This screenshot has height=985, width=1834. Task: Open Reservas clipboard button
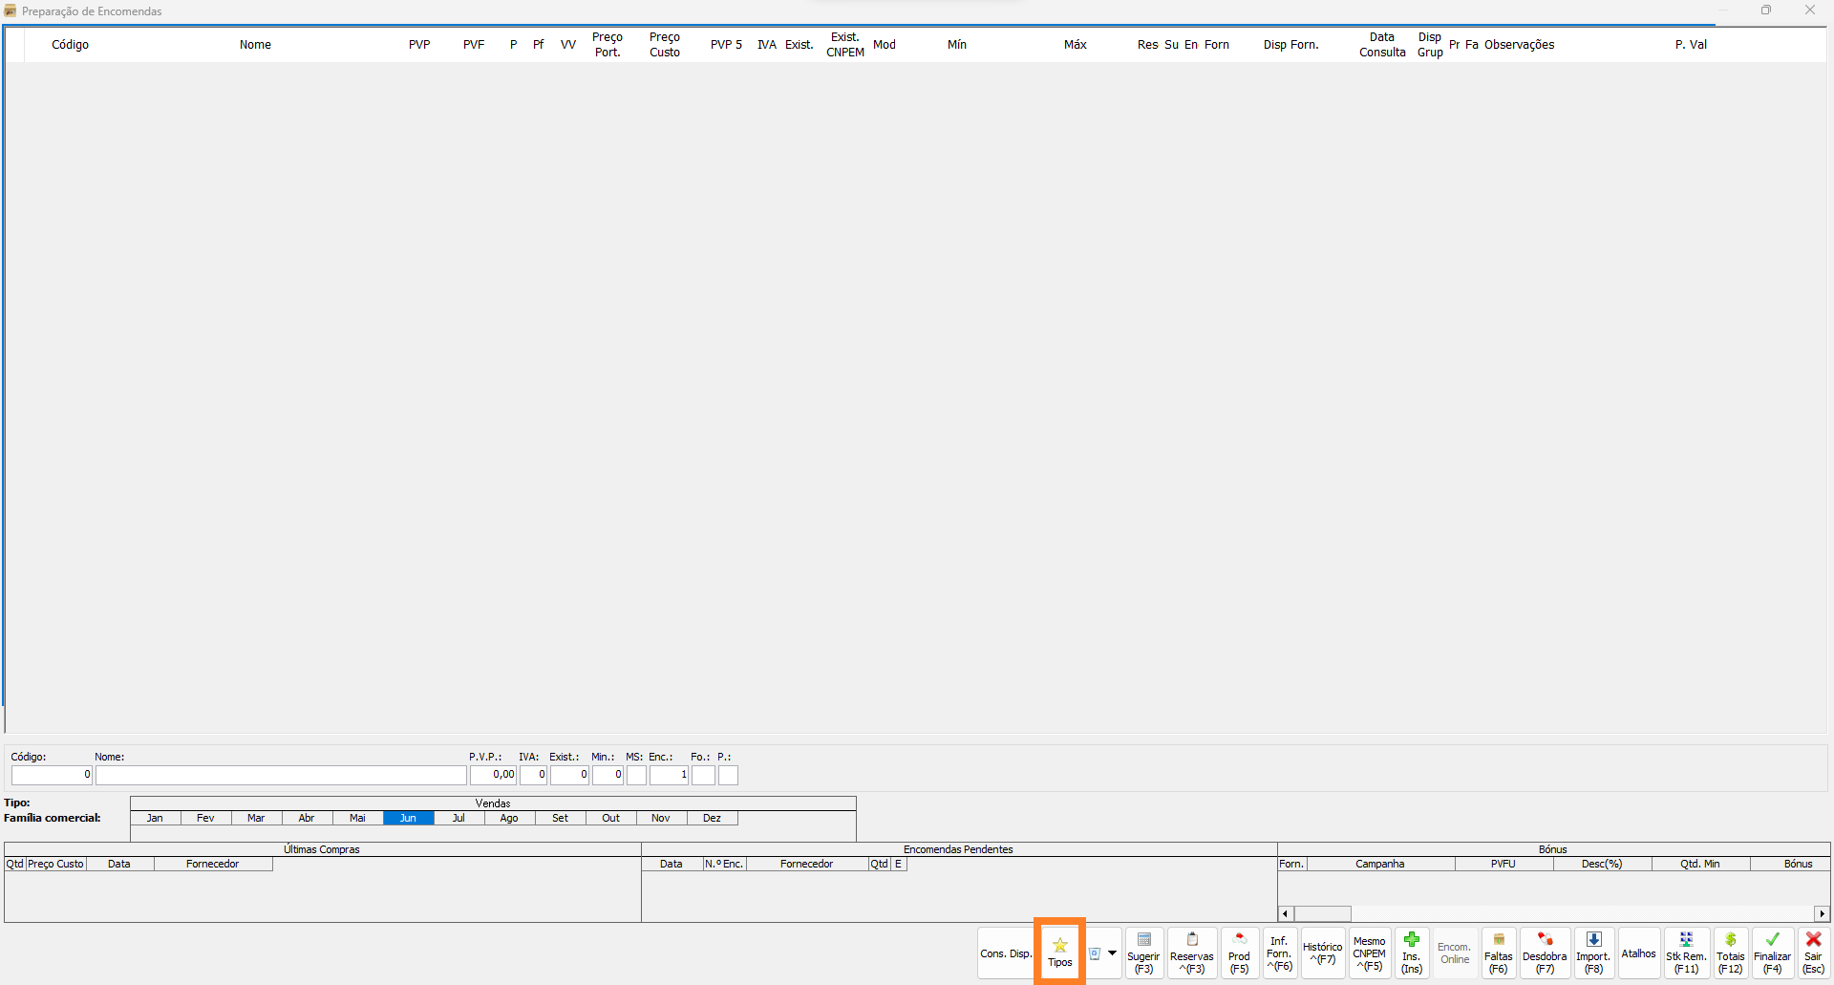tap(1191, 953)
